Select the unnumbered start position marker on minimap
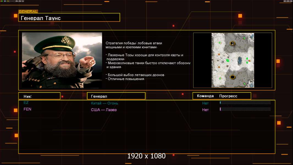The width and height of the screenshot is (293, 165). pyautogui.click(x=233, y=77)
